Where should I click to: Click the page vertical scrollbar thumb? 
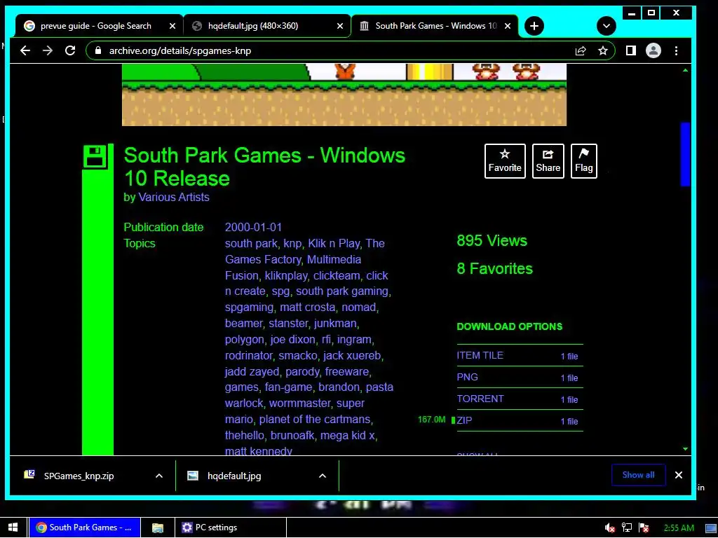click(685, 154)
